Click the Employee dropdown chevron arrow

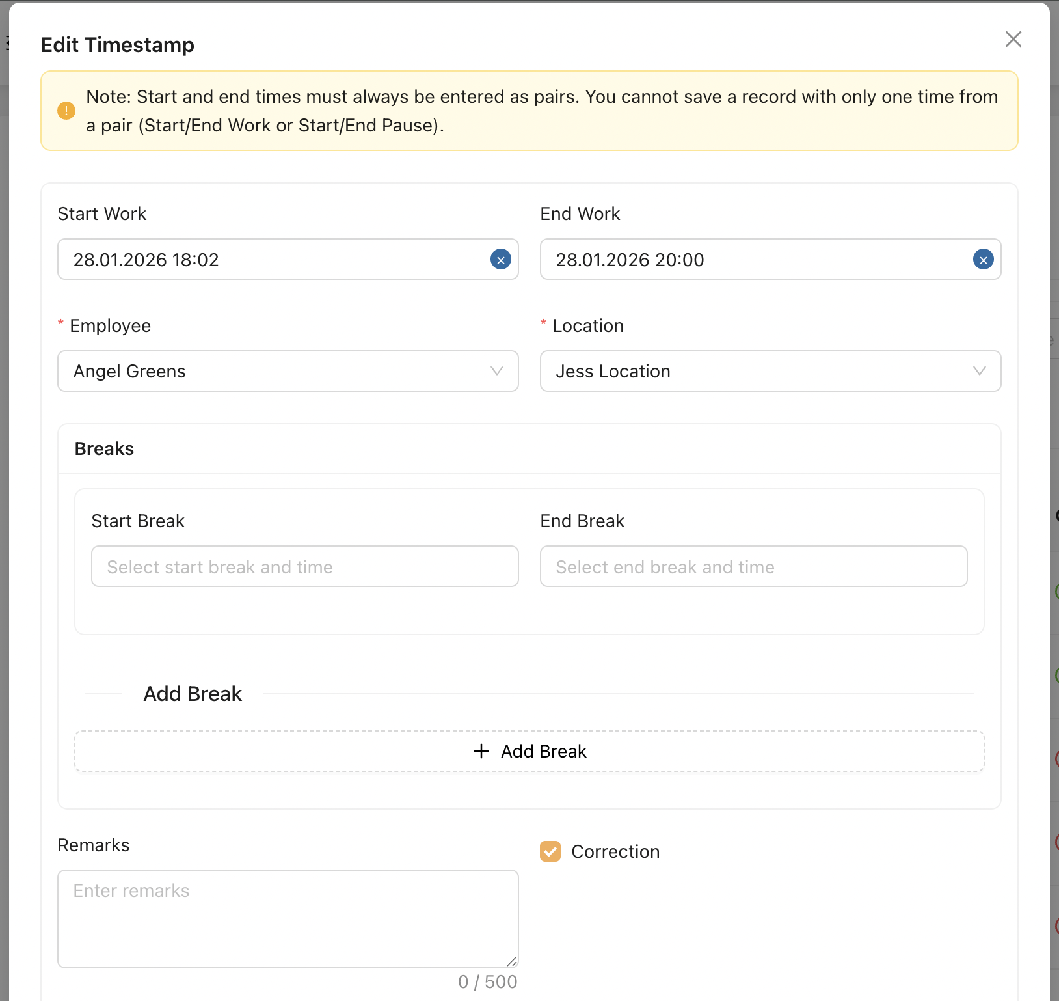tap(497, 371)
